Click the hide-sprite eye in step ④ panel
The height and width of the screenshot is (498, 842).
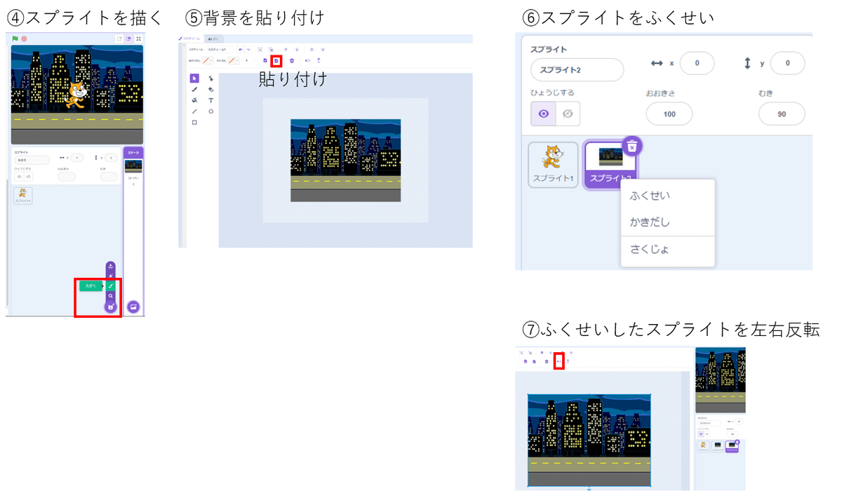28,177
